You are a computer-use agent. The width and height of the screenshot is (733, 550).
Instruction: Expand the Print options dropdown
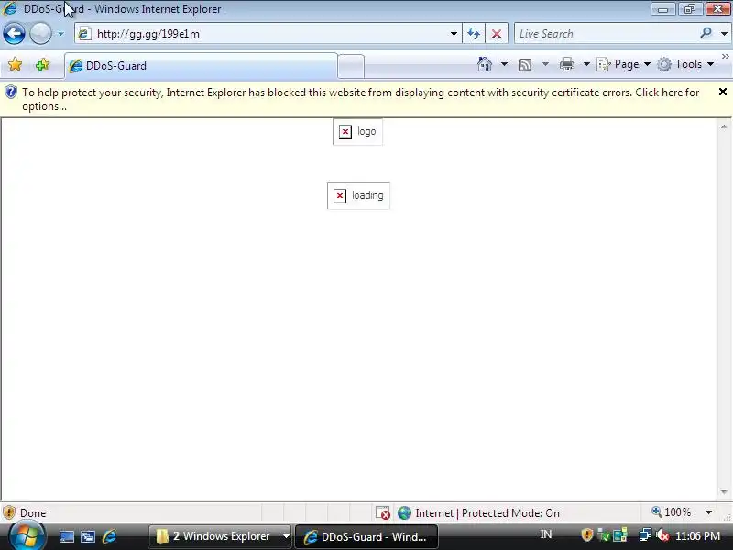click(x=586, y=64)
